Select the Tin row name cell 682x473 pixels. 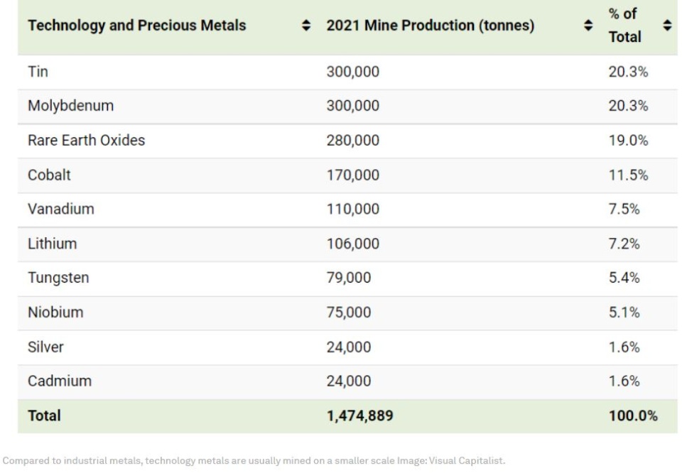point(38,72)
